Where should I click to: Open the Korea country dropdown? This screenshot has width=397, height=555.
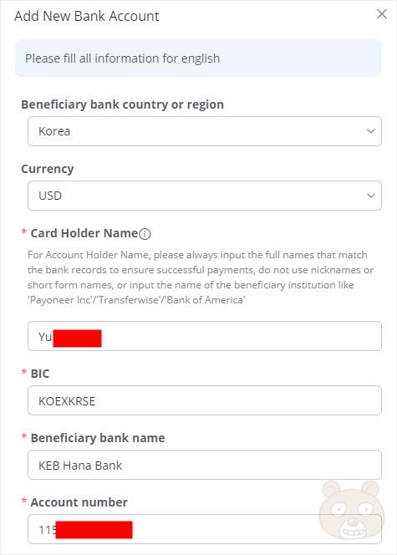(x=205, y=131)
